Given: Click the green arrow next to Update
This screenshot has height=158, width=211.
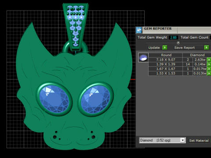Looking at the screenshot, I should (165, 47).
